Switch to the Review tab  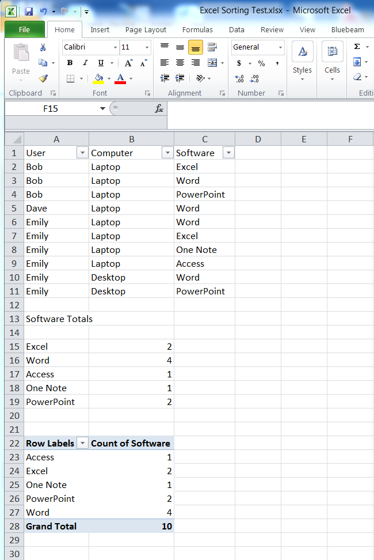pos(272,29)
